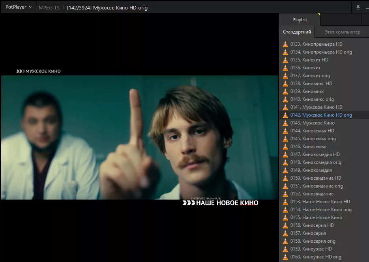Click the video playback area
Screen dimensions: 369x262
tap(139, 137)
